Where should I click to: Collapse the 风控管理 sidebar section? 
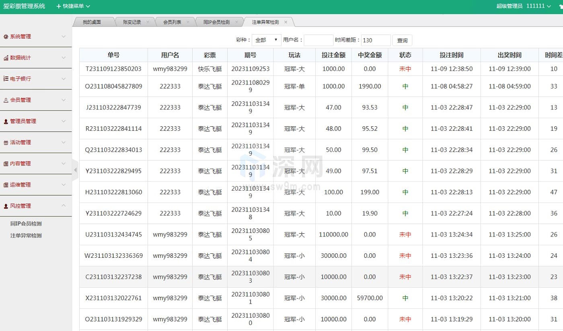(x=64, y=206)
